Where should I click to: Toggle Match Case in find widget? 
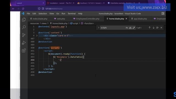point(127,28)
